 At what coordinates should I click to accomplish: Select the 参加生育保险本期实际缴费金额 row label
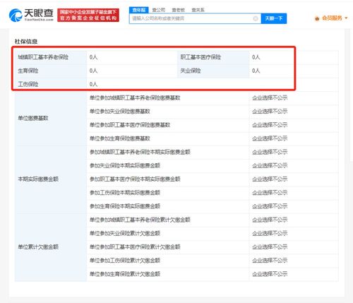pyautogui.click(x=125, y=206)
